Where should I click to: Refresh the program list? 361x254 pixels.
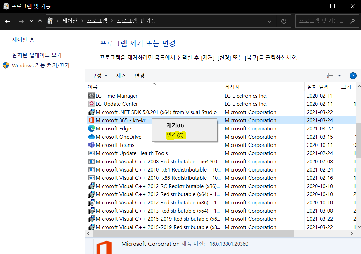click(284, 21)
